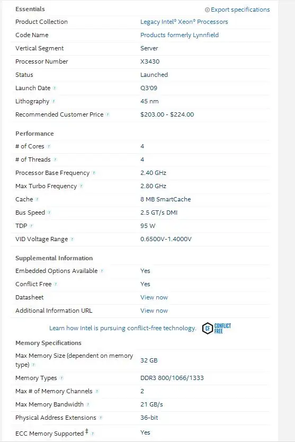Open the conflict-free technology learn more link

coord(122,328)
